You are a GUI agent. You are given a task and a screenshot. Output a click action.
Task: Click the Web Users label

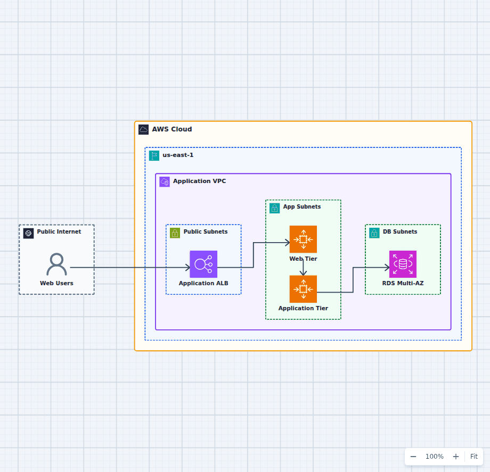pos(56,283)
